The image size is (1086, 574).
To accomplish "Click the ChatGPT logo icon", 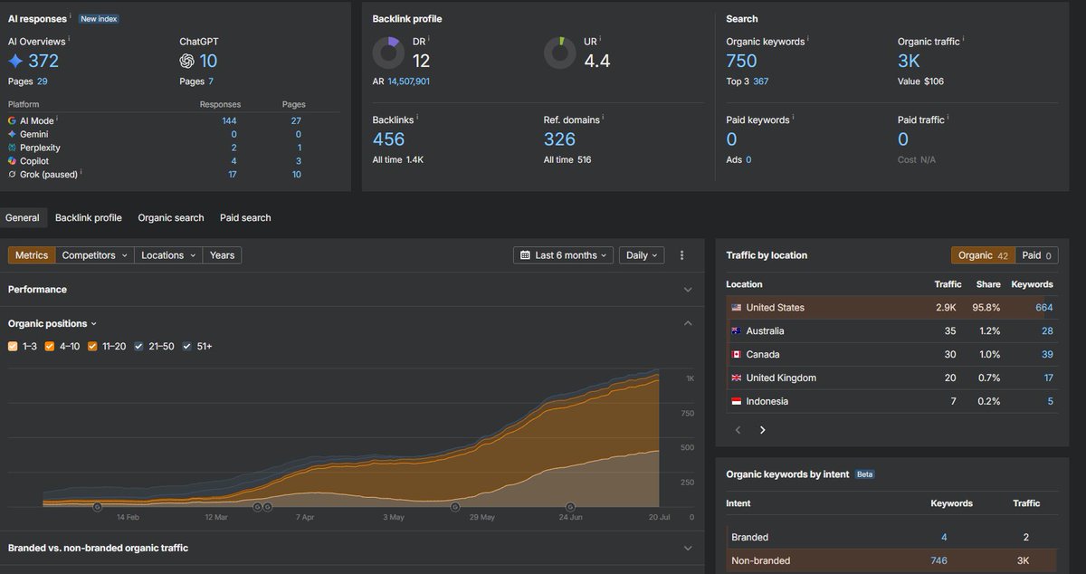I will click(x=186, y=61).
